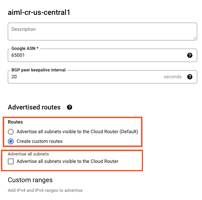Click 'Add IPv4 and IPv6 ranges to advertise' text

45,190
